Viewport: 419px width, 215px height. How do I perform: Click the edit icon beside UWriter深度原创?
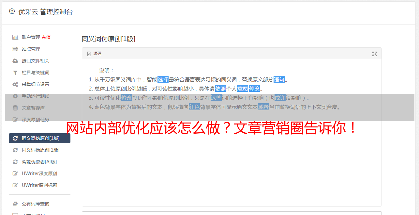(x=15, y=174)
